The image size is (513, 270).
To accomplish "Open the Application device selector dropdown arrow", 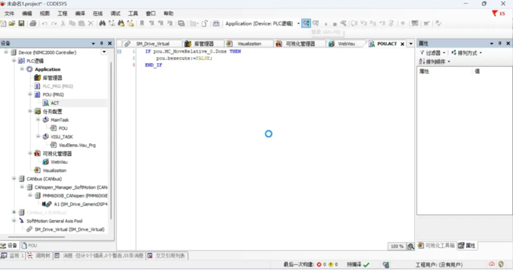I will [x=298, y=24].
